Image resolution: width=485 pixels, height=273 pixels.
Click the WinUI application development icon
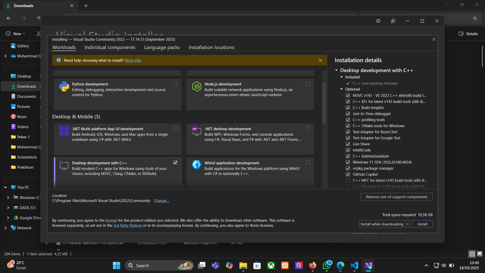197,165
